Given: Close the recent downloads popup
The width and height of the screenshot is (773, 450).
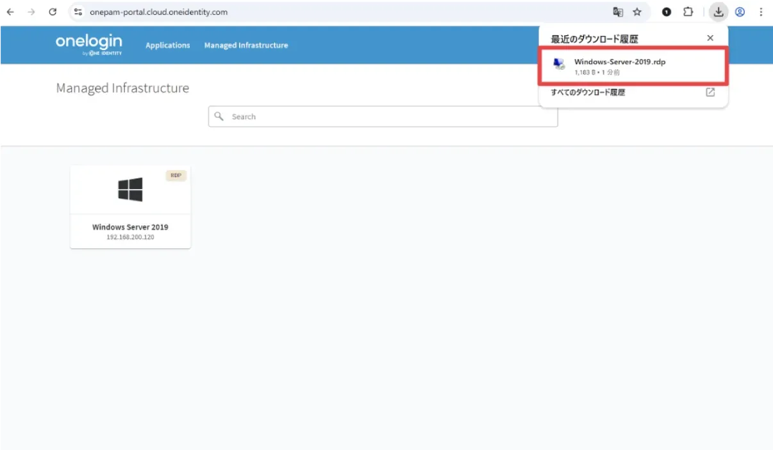Looking at the screenshot, I should tap(710, 38).
